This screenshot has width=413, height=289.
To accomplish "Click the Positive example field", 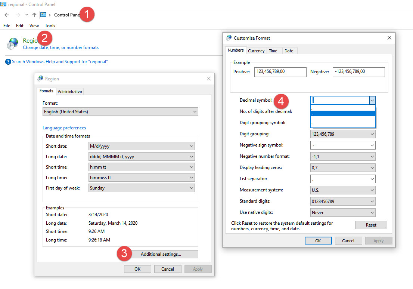I will [x=280, y=72].
